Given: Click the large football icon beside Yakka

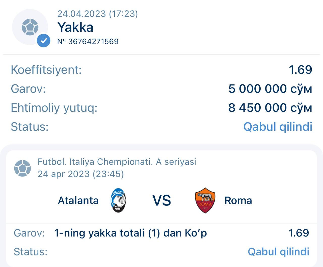Looking at the screenshot, I should pos(30,27).
